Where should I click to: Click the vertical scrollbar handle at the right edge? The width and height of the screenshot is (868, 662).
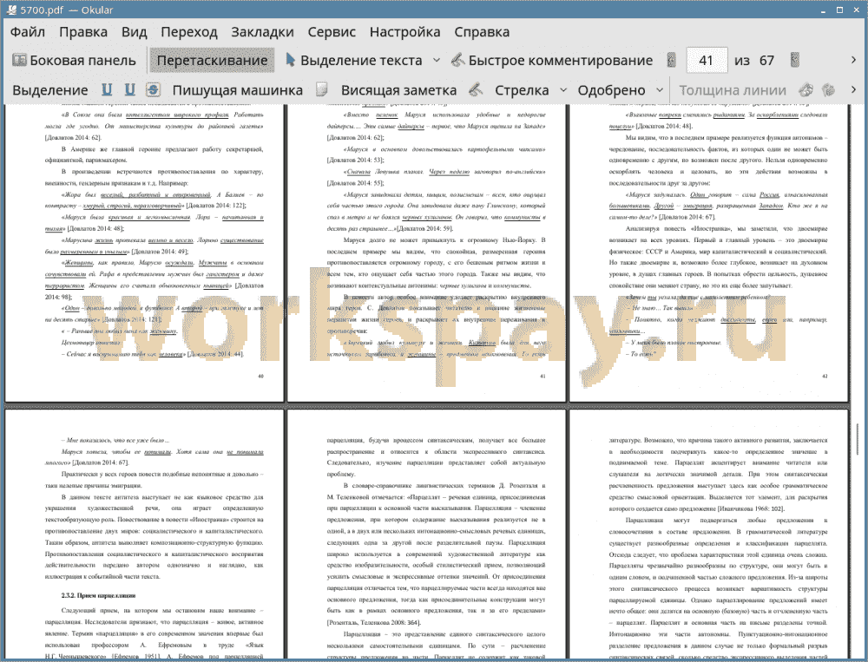[857, 442]
